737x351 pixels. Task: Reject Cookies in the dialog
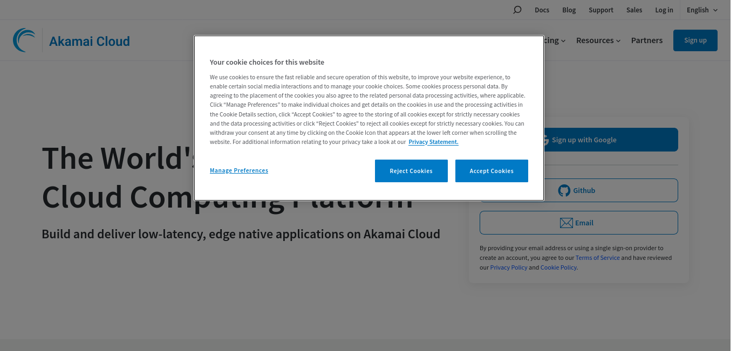(x=411, y=171)
